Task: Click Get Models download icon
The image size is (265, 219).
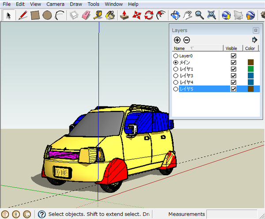Action: coord(226,15)
